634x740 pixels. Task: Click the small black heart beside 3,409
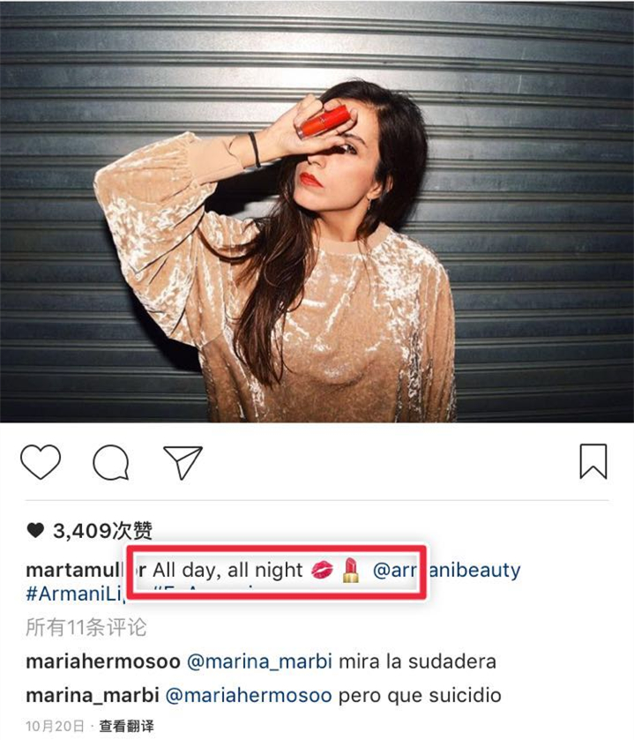(x=35, y=530)
